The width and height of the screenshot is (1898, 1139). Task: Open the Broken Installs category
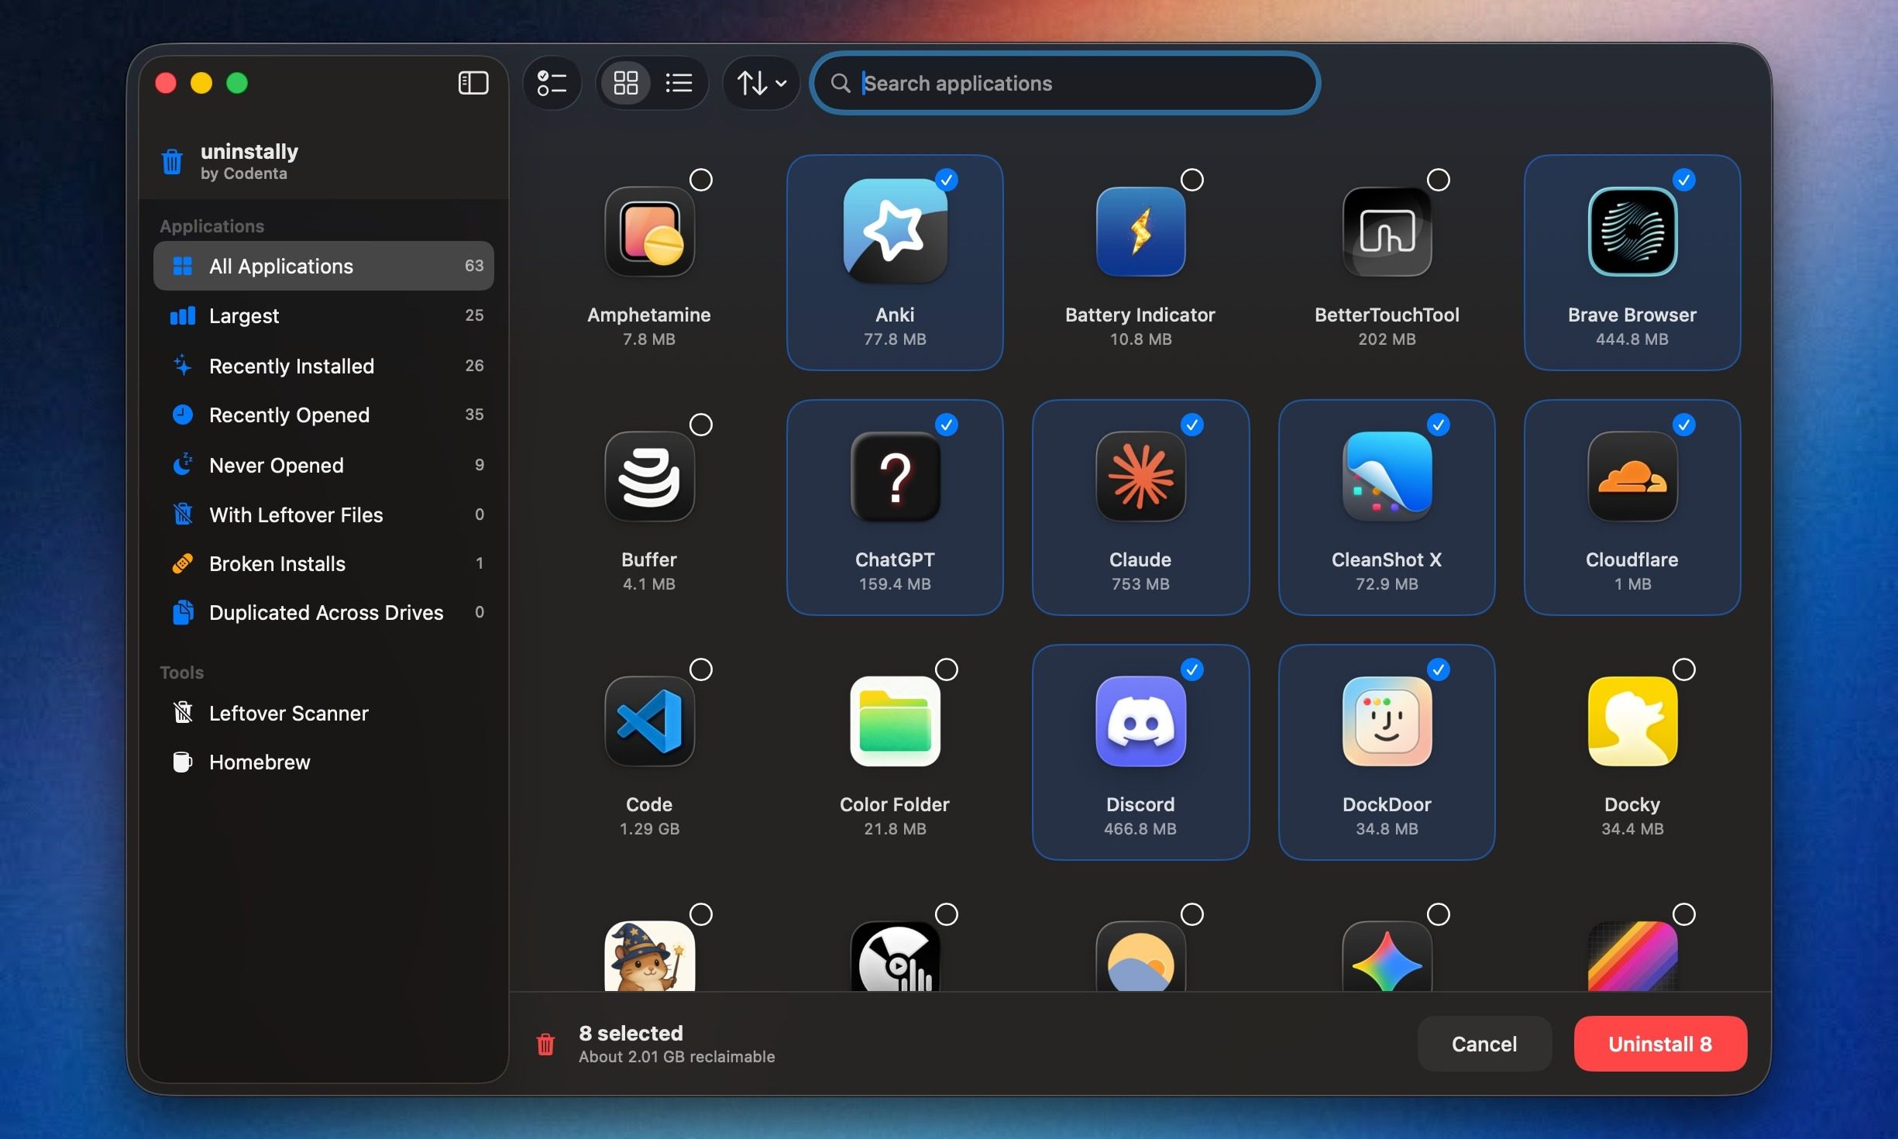tap(324, 563)
